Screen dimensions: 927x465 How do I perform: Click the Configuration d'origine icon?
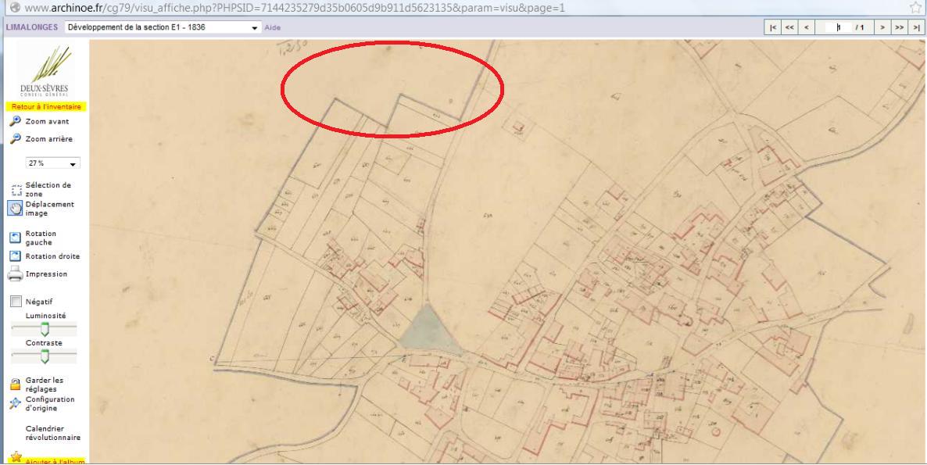click(x=16, y=403)
